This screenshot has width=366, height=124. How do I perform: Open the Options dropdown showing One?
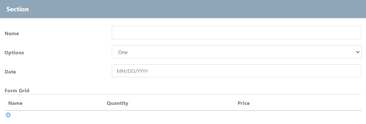pos(236,52)
